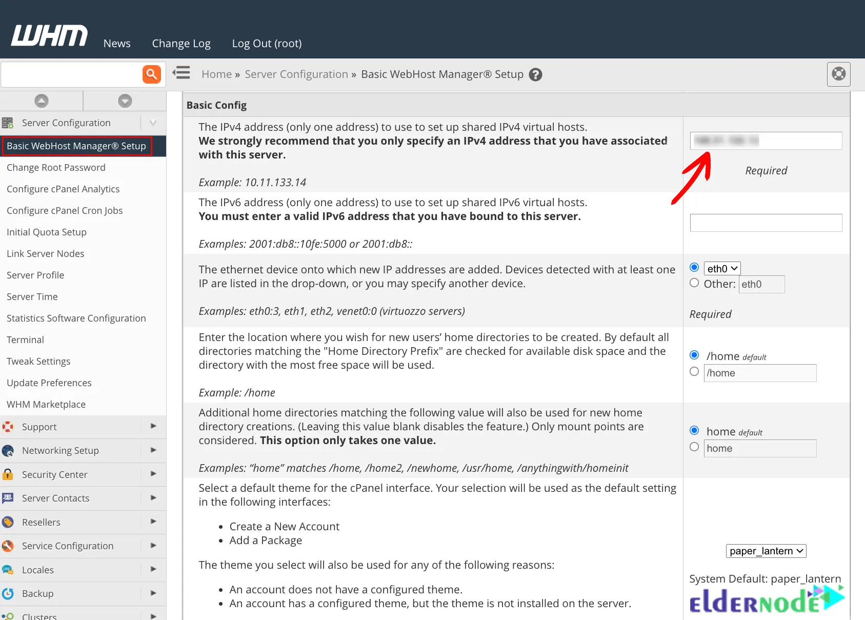
Task: Open Change Root Password in sidebar
Action: (56, 168)
